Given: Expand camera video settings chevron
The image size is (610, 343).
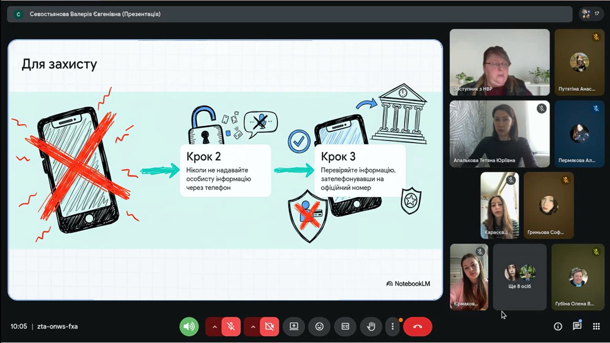Looking at the screenshot, I should pos(253,327).
